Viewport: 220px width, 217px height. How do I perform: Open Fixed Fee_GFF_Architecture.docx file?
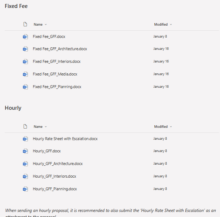point(60,49)
